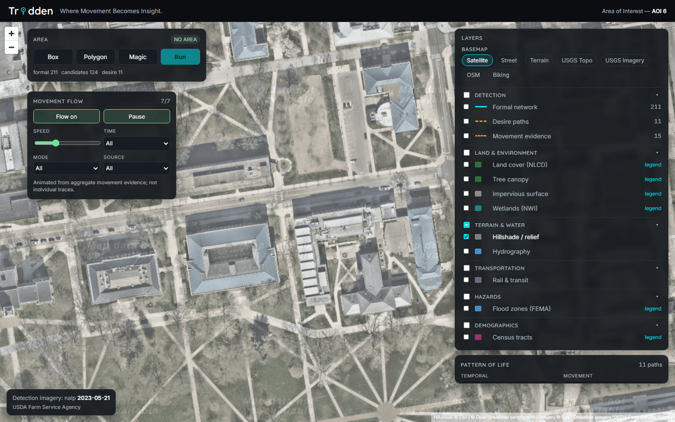Toggle the Wetlands (NWI) checkbox
Image resolution: width=675 pixels, height=422 pixels.
[466, 208]
